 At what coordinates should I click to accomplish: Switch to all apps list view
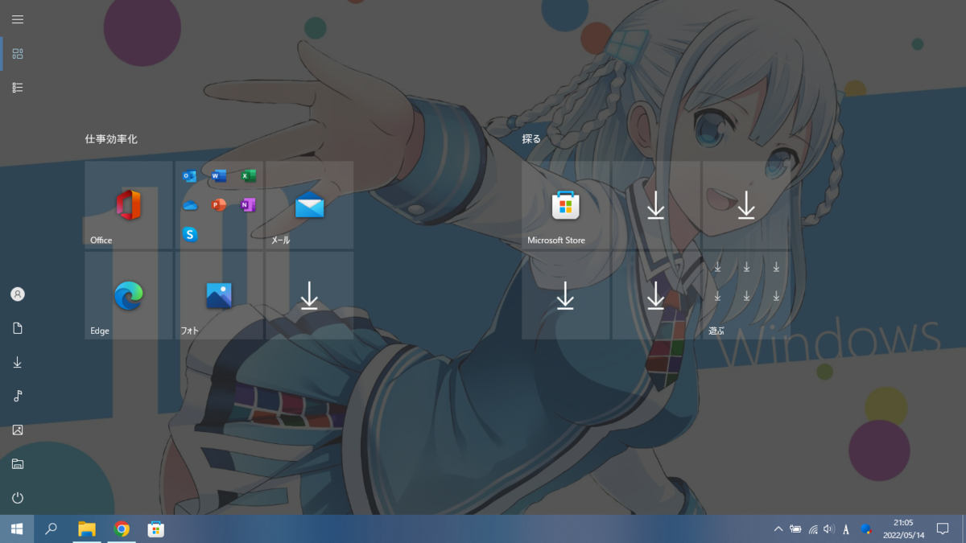(x=18, y=87)
